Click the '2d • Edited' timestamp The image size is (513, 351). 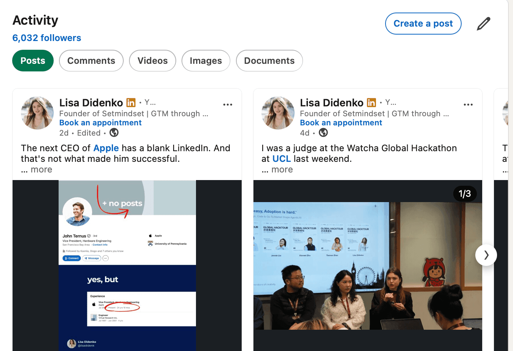point(80,133)
